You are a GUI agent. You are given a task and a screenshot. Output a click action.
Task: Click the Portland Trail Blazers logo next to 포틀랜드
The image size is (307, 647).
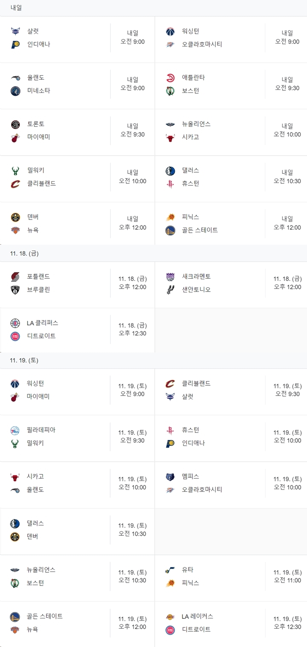pyautogui.click(x=15, y=277)
